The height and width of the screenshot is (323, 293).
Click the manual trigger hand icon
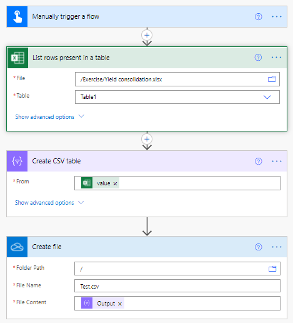coord(17,17)
